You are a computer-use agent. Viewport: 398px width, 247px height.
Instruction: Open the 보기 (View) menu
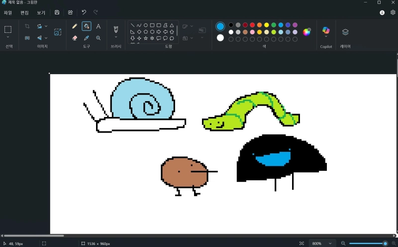pyautogui.click(x=41, y=12)
